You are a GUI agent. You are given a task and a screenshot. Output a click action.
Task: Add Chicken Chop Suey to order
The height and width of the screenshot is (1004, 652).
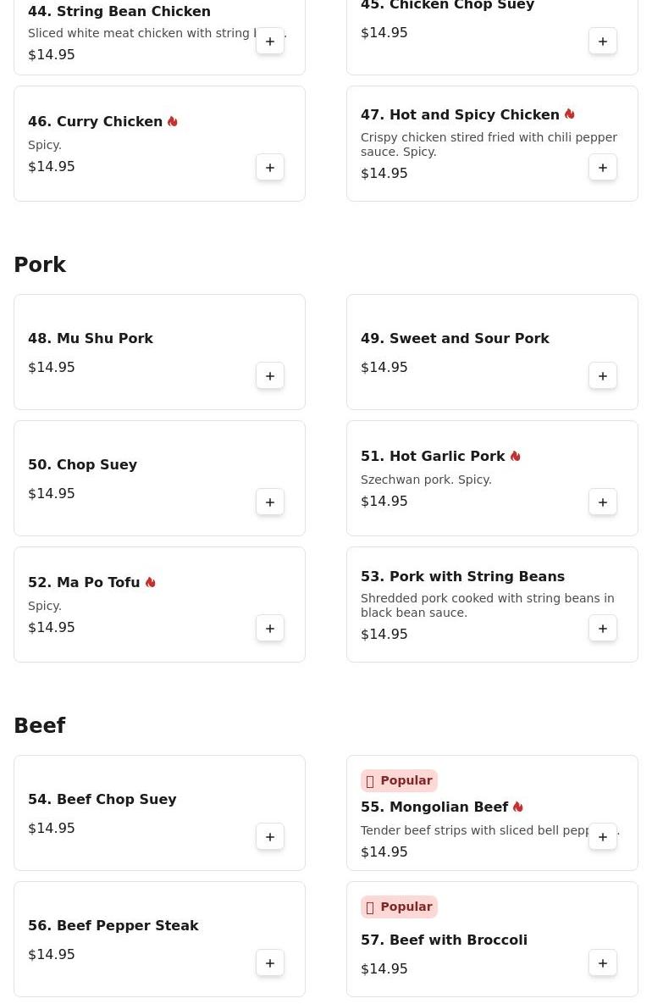pos(603,42)
